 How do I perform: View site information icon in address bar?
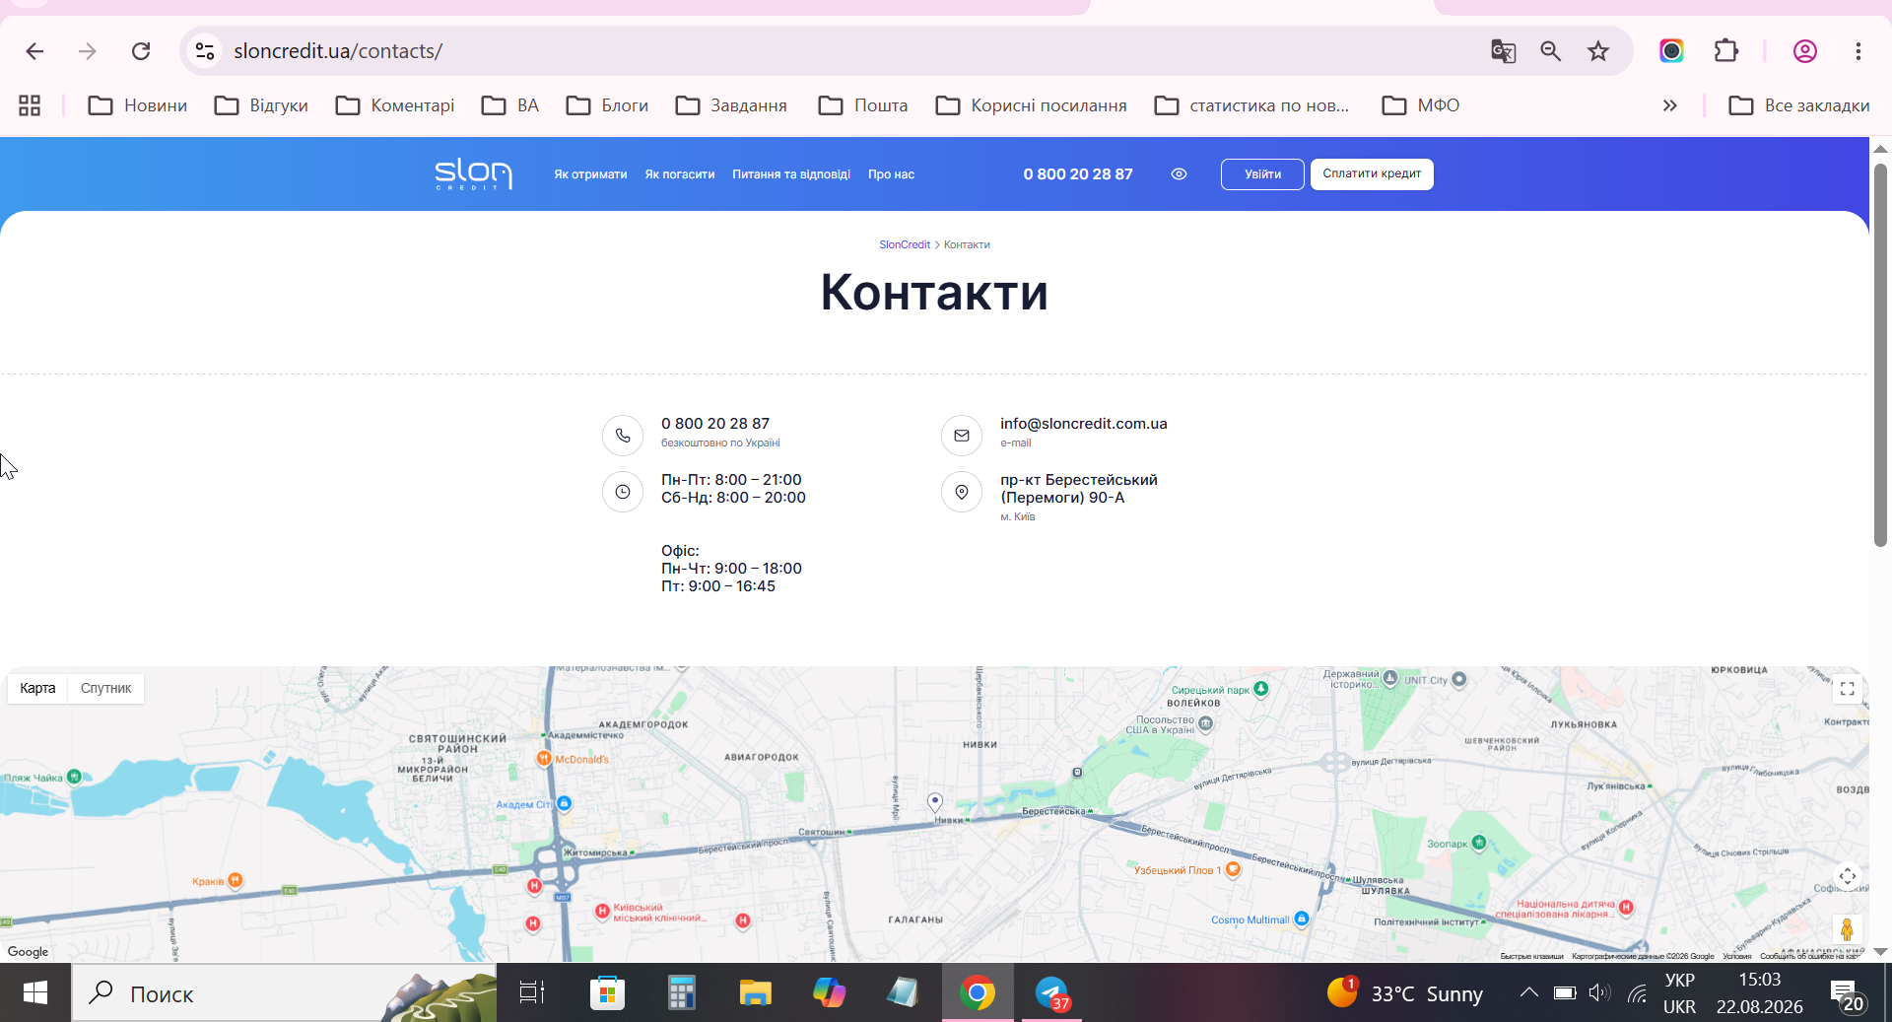205,51
